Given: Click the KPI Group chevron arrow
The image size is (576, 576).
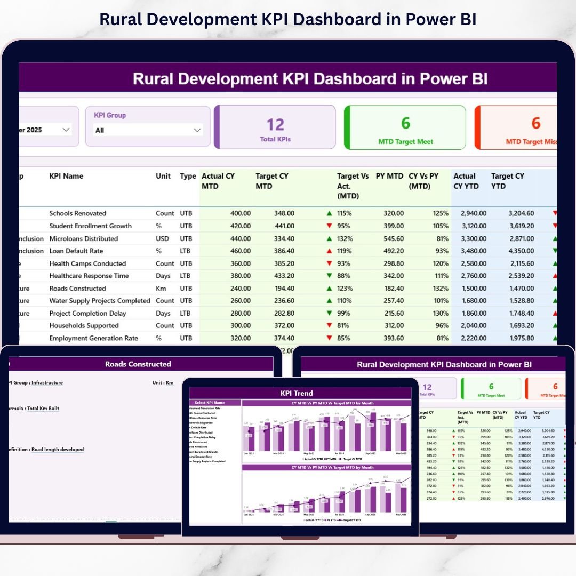Looking at the screenshot, I should [x=197, y=130].
